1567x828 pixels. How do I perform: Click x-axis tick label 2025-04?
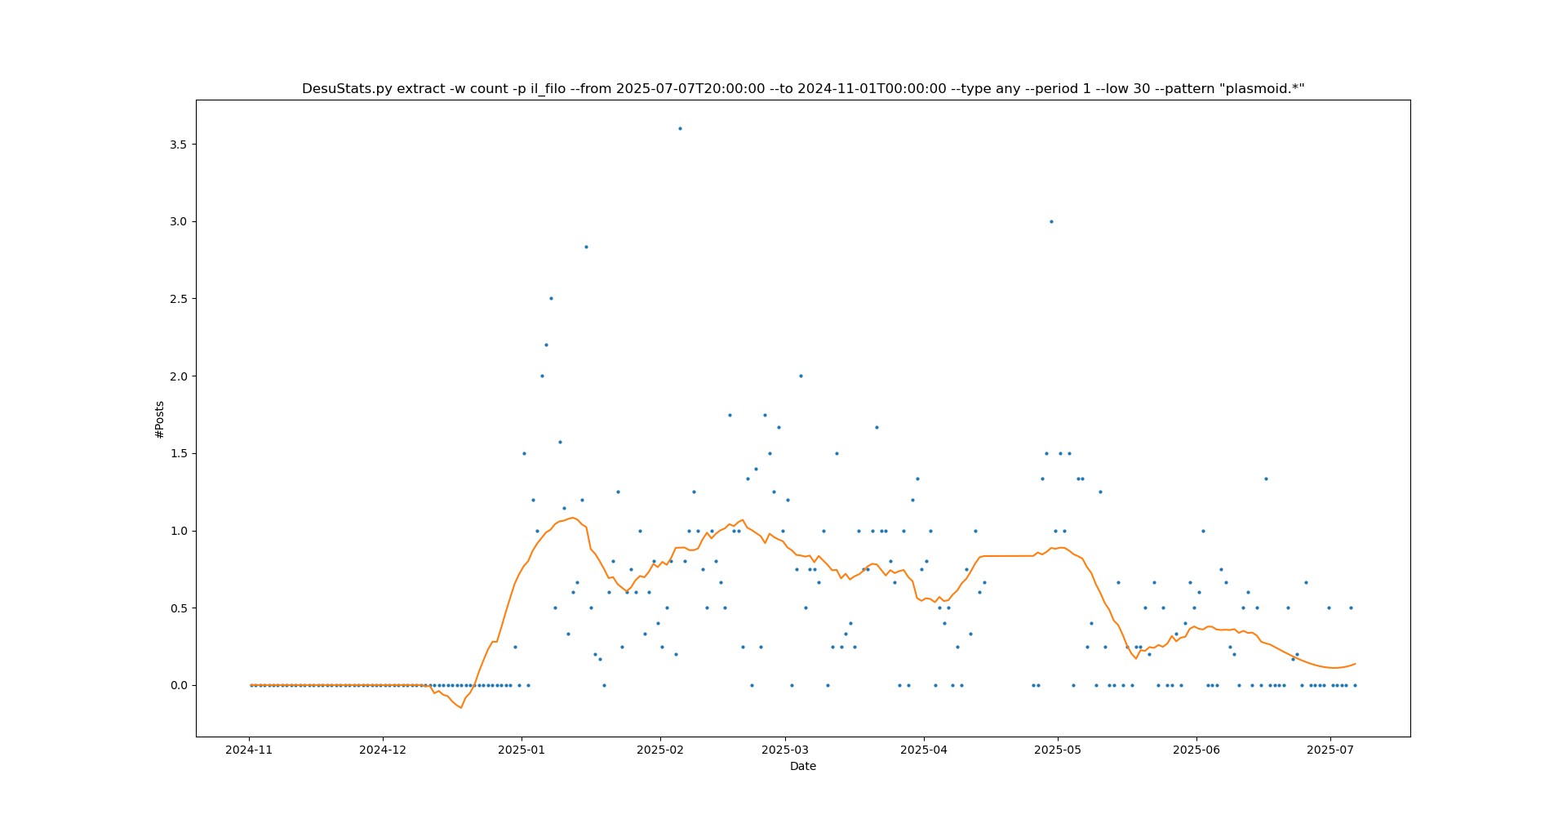[x=923, y=750]
